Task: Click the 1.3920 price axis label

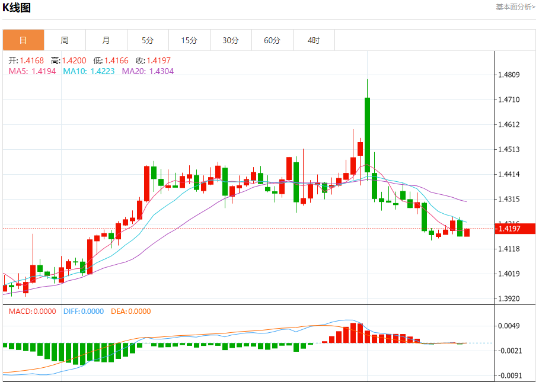Action: coord(509,298)
